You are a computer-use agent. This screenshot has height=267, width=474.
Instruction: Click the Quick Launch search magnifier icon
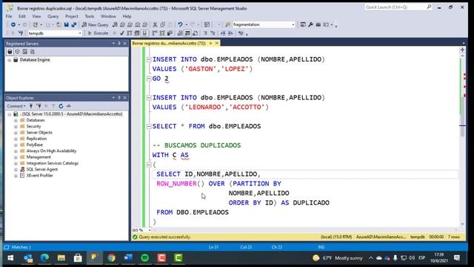click(x=429, y=7)
